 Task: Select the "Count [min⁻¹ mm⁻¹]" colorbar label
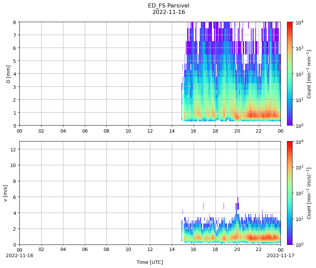(x=309, y=74)
